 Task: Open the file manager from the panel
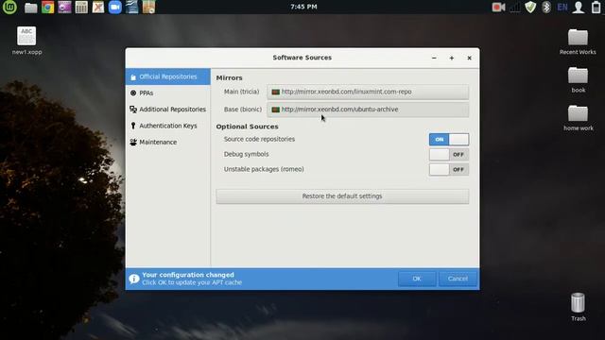[30, 8]
